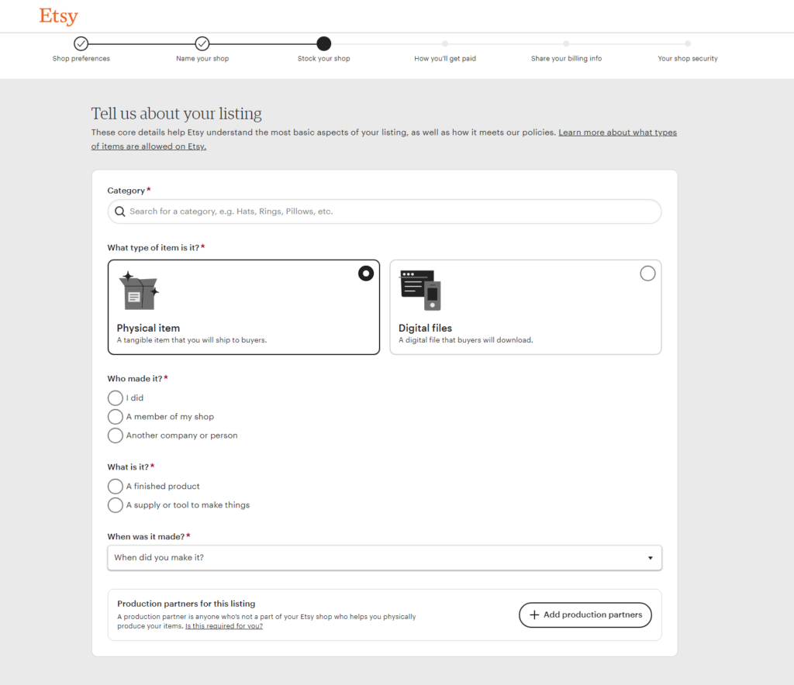Open the 'Is this required for you?' link
Screen dimensions: 794x685
224,626
